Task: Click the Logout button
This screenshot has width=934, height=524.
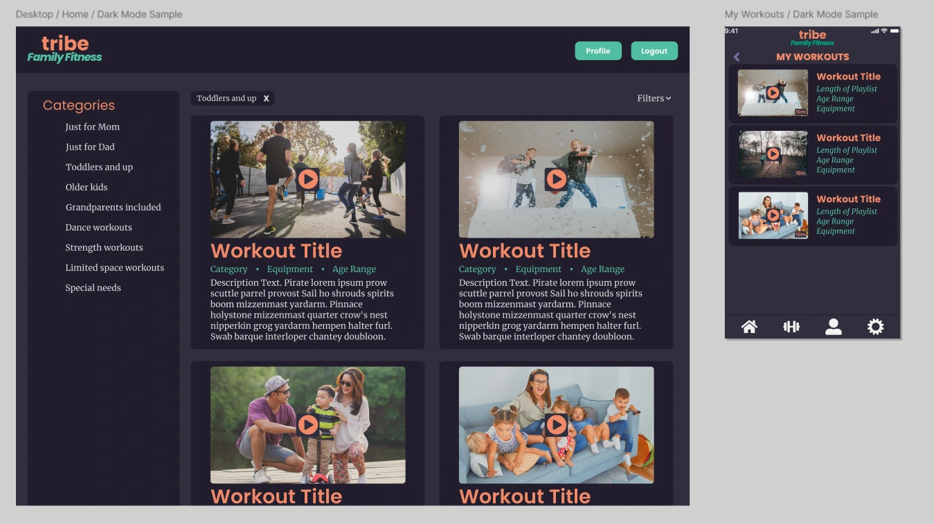Action: pyautogui.click(x=654, y=51)
